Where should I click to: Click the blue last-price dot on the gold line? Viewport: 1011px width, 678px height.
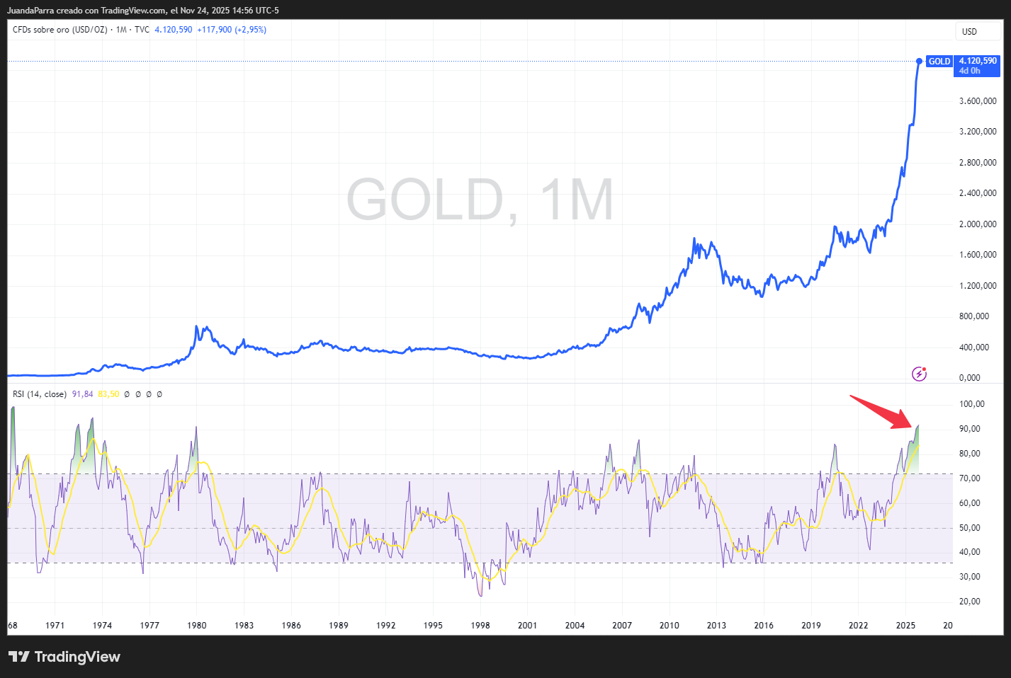click(x=920, y=61)
